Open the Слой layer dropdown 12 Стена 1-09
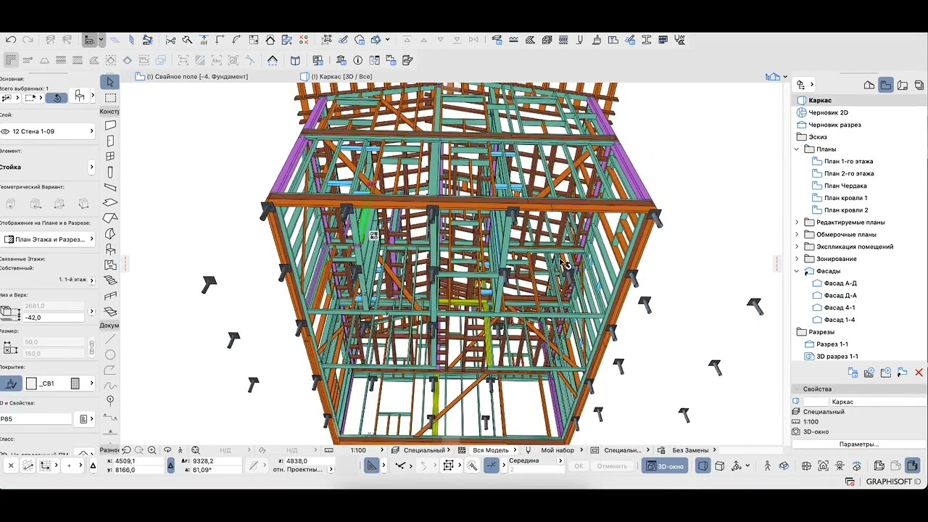The width and height of the screenshot is (928, 522). coord(47,131)
